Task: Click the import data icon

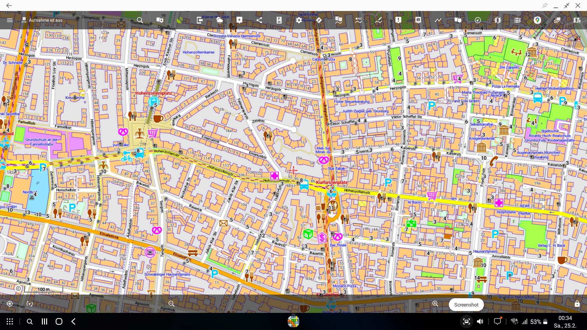Action: [199, 20]
